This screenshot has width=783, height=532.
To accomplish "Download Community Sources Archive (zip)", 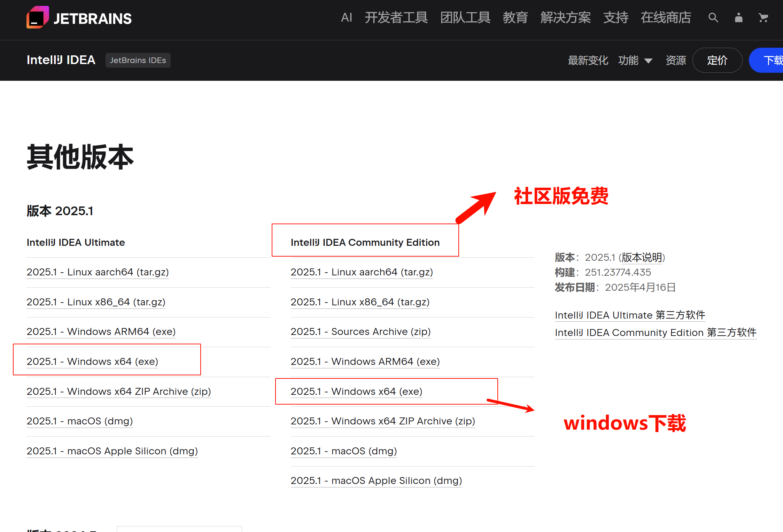I will [x=361, y=331].
